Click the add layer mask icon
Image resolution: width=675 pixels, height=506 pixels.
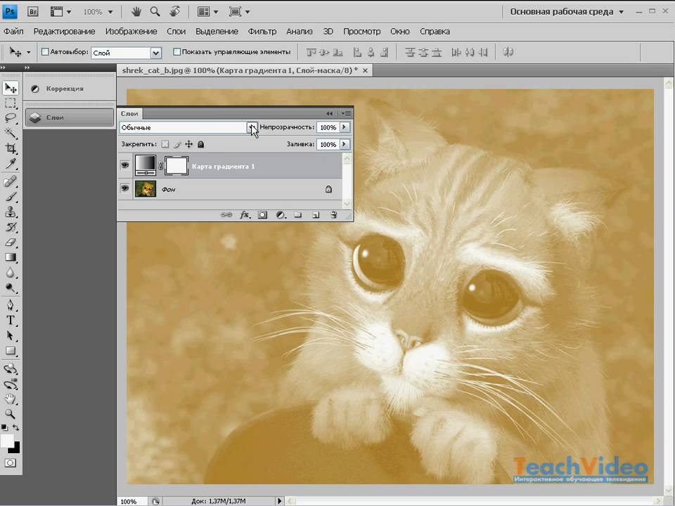[262, 215]
